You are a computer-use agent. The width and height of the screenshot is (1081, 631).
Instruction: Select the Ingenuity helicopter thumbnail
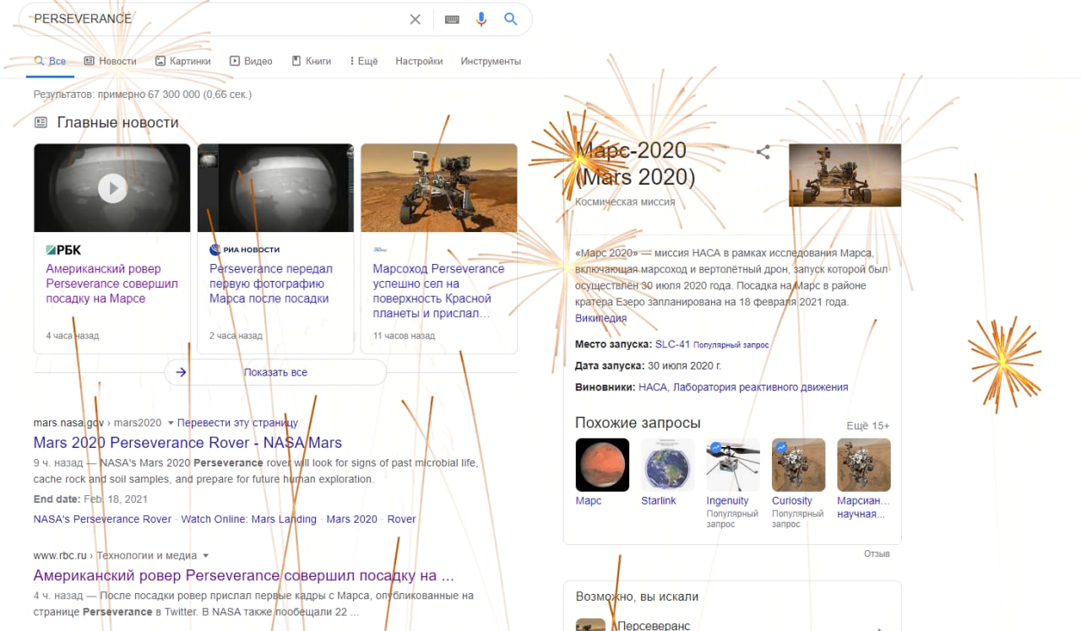pyautogui.click(x=733, y=465)
